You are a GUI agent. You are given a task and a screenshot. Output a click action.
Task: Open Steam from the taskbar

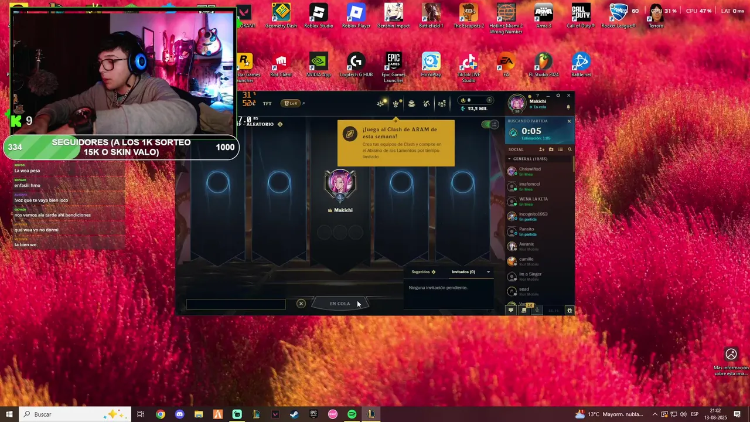(294, 414)
